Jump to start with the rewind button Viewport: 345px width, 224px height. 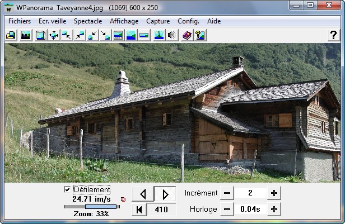click(x=139, y=209)
